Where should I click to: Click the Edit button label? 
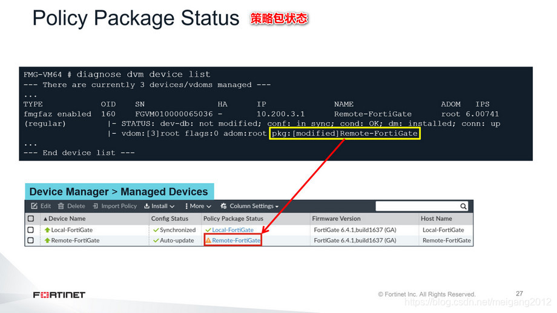(45, 206)
